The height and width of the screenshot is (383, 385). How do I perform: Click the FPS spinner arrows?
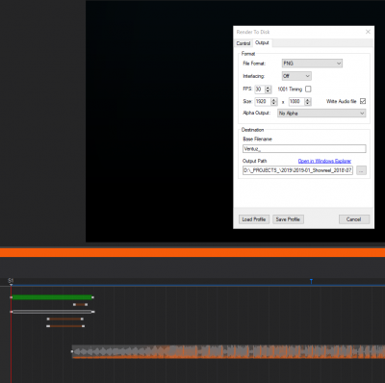[x=269, y=89]
